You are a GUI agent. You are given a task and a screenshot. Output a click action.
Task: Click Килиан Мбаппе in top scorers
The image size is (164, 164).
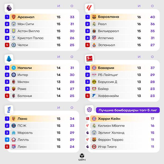(111, 126)
